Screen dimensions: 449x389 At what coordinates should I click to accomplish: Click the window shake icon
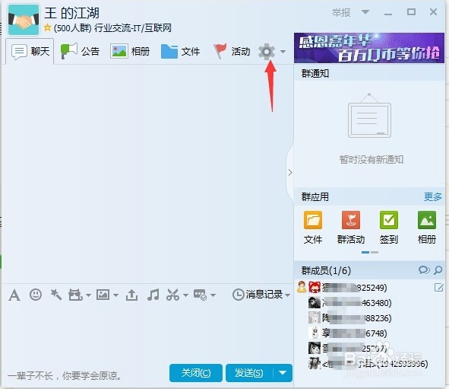pyautogui.click(x=75, y=295)
